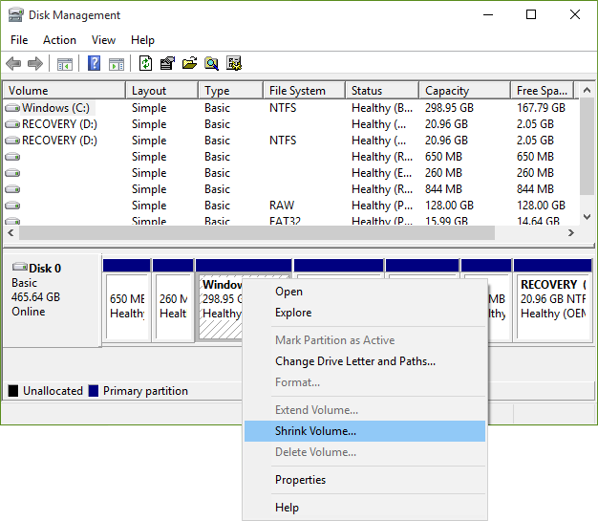
Task: Click the volume list horizontal scrollbar
Action: (x=258, y=233)
